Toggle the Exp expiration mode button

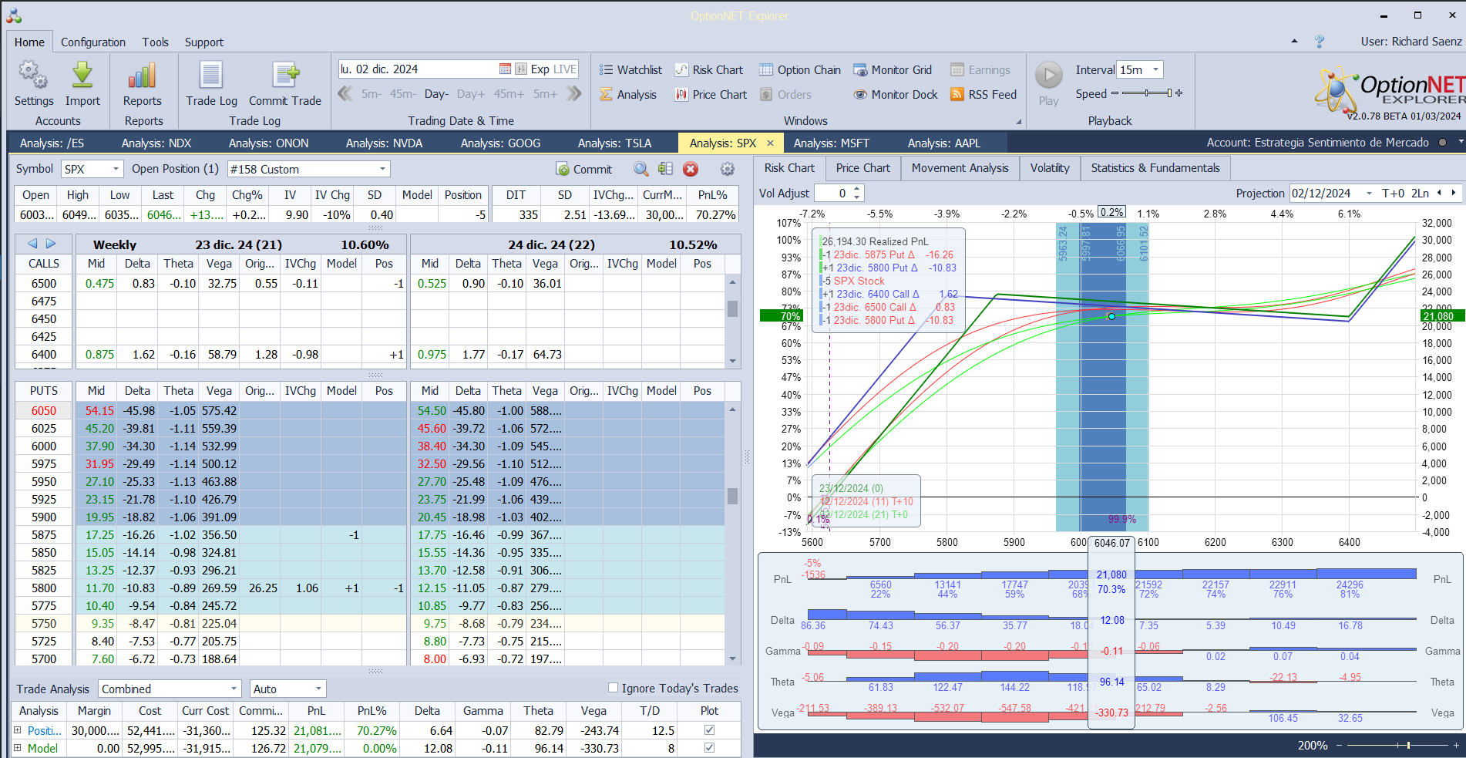[x=540, y=69]
